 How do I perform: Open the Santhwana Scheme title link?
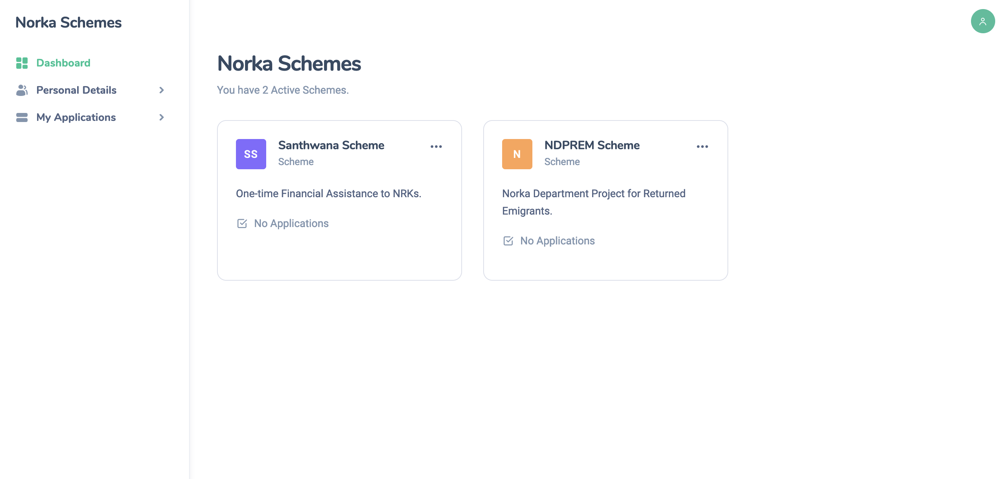pyautogui.click(x=331, y=145)
